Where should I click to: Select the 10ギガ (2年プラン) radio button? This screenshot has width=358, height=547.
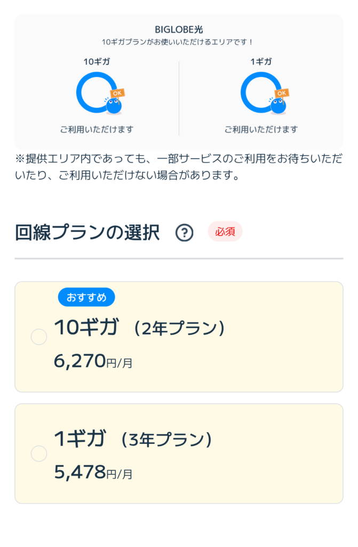[x=38, y=337]
